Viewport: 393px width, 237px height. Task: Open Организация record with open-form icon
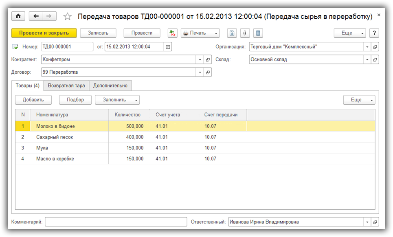click(x=375, y=47)
